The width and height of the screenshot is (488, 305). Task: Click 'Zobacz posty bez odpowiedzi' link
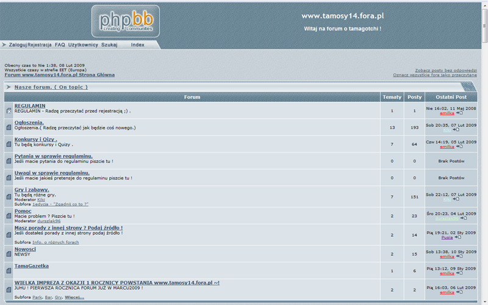coord(446,70)
